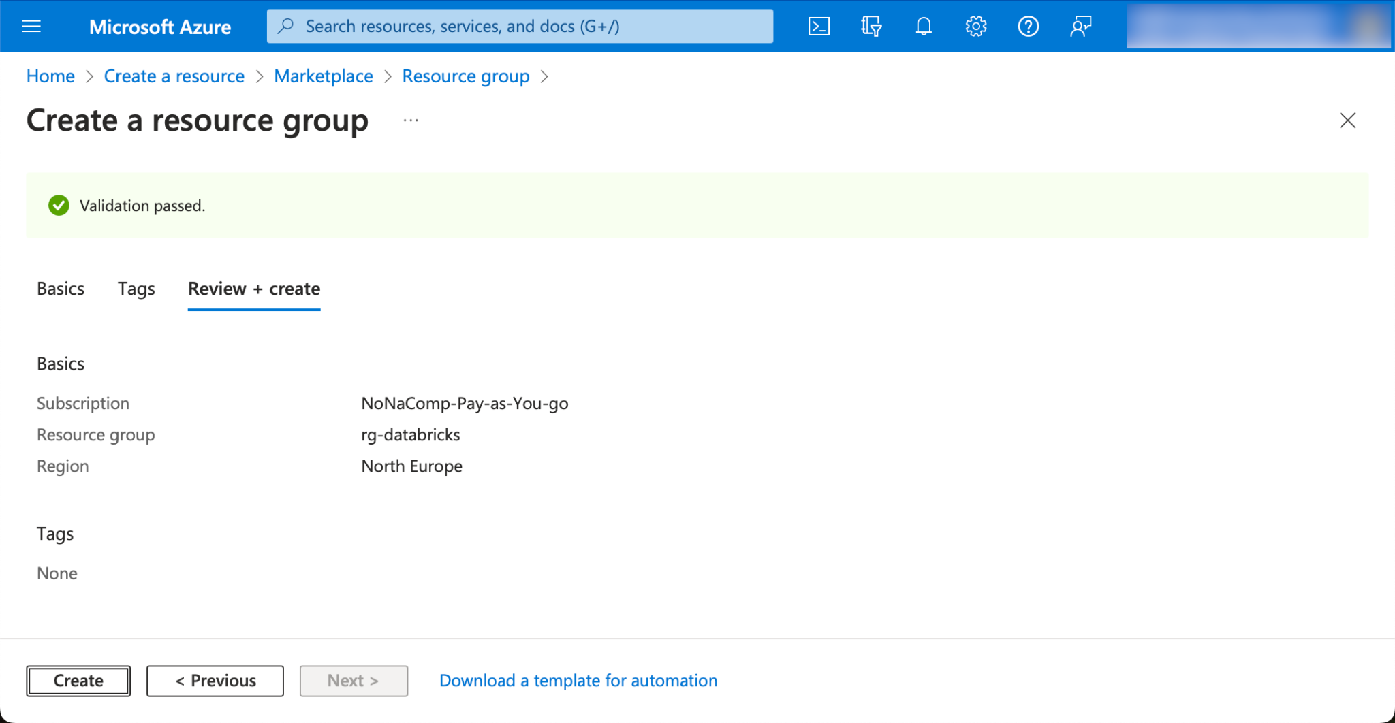Close the Create a resource group blade
The width and height of the screenshot is (1395, 723).
(x=1347, y=120)
